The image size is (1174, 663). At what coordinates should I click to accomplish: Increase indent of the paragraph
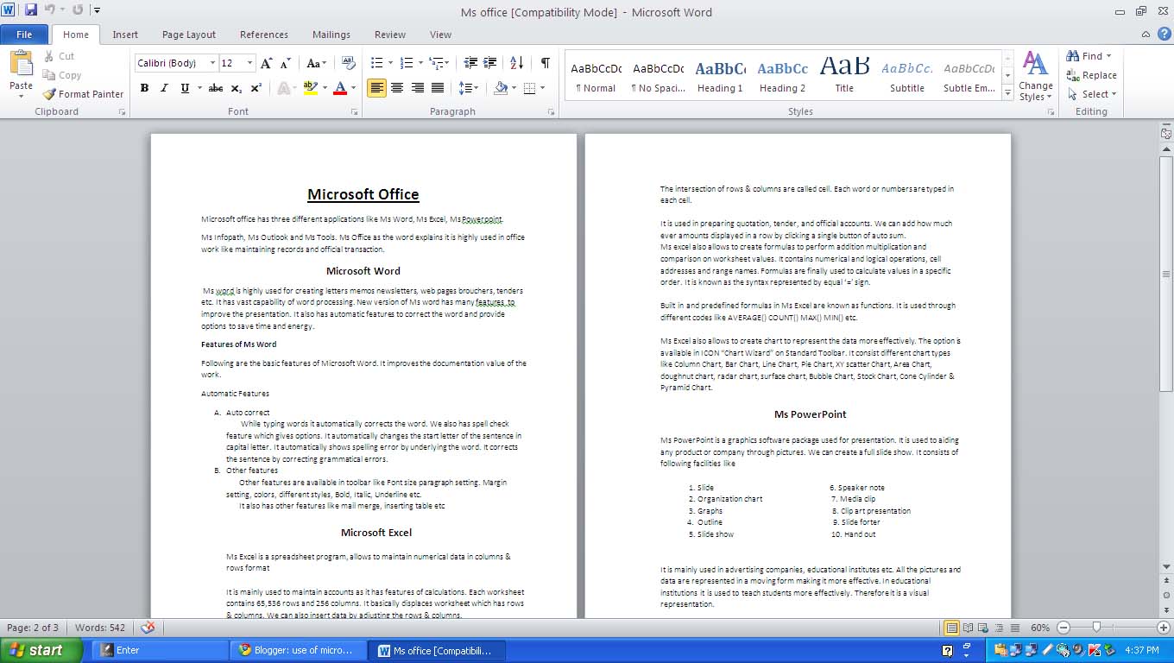[x=490, y=63]
